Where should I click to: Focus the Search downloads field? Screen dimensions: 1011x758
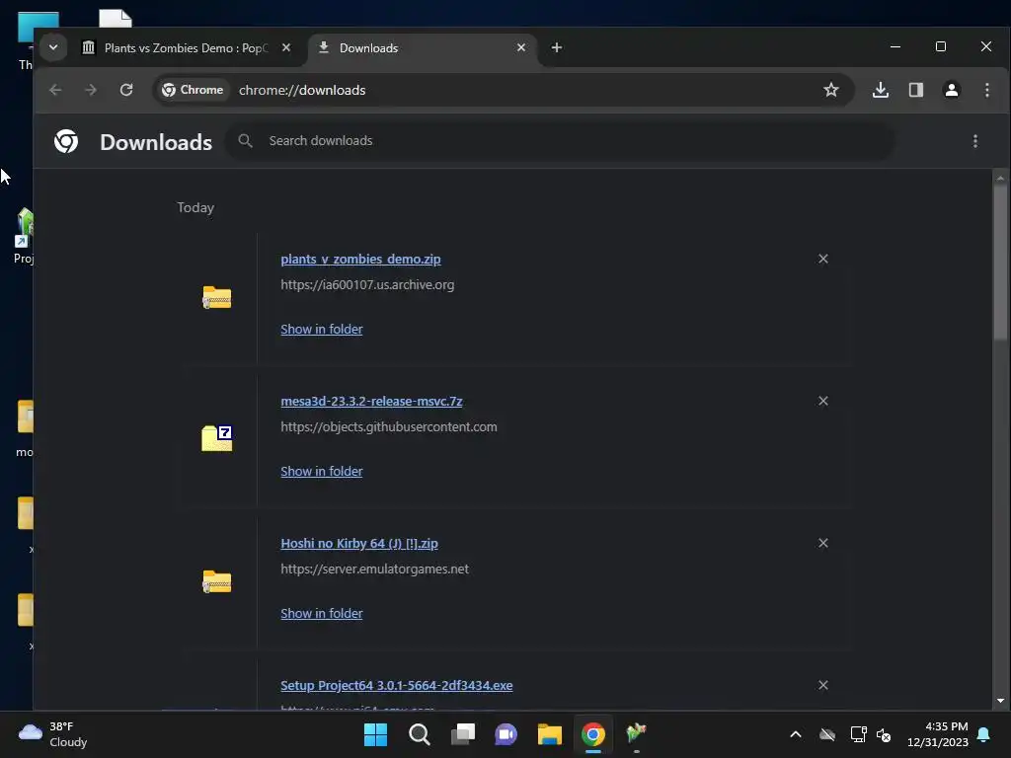click(x=560, y=141)
